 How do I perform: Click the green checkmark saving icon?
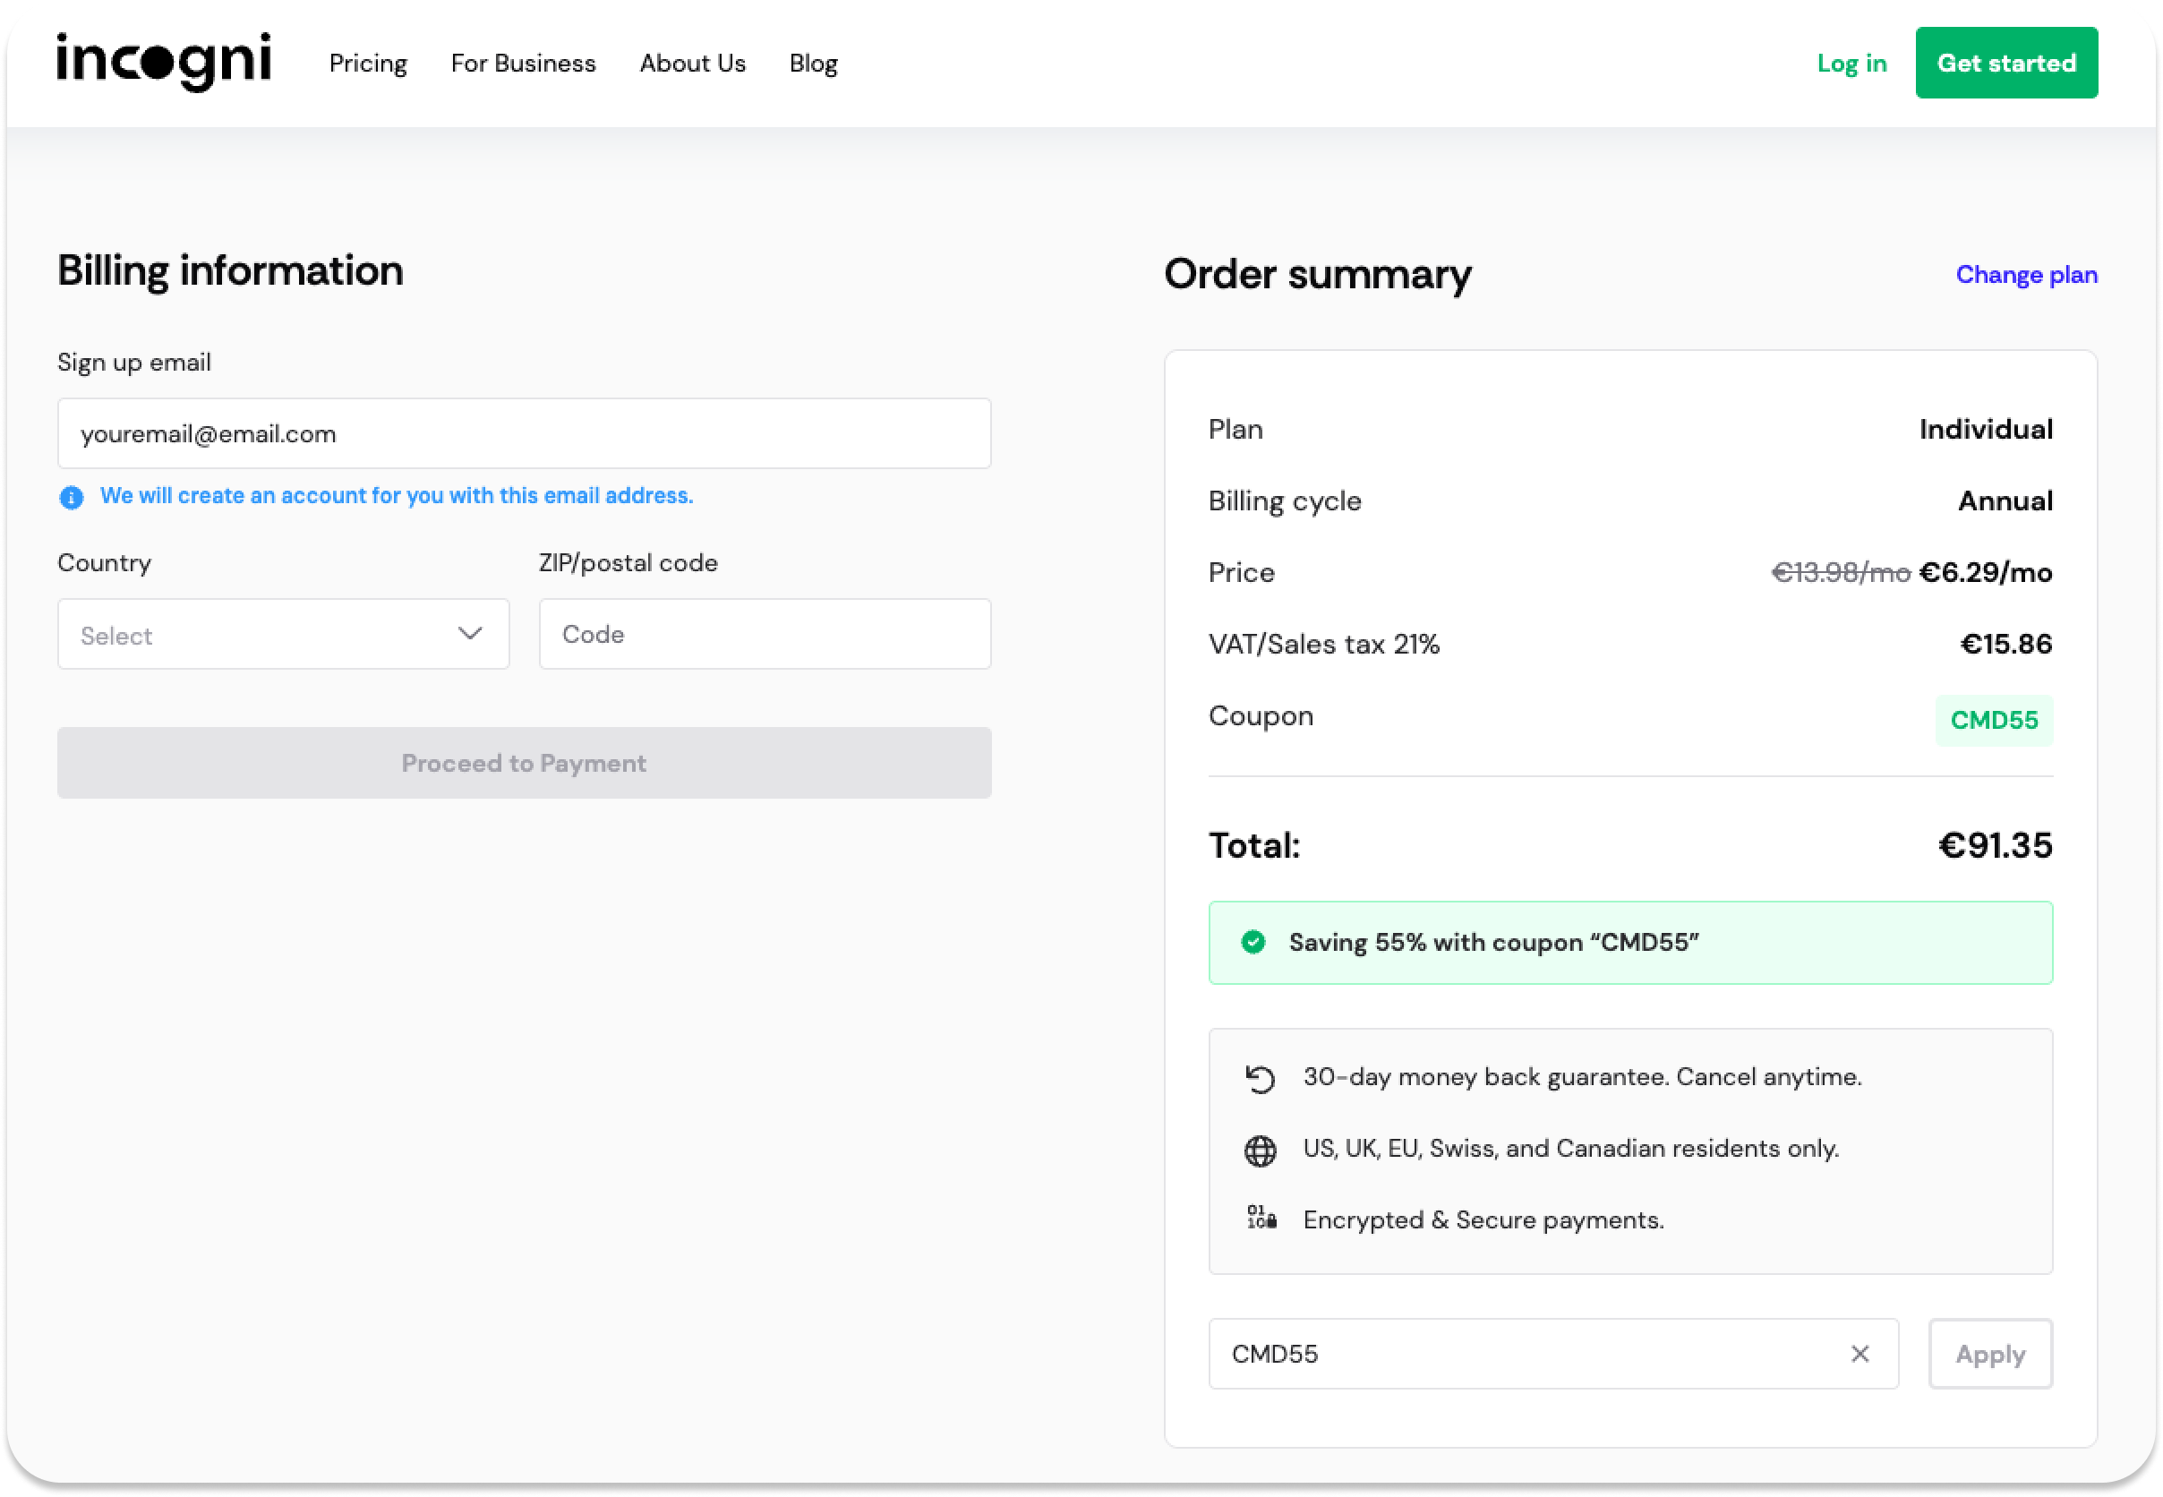[1252, 942]
